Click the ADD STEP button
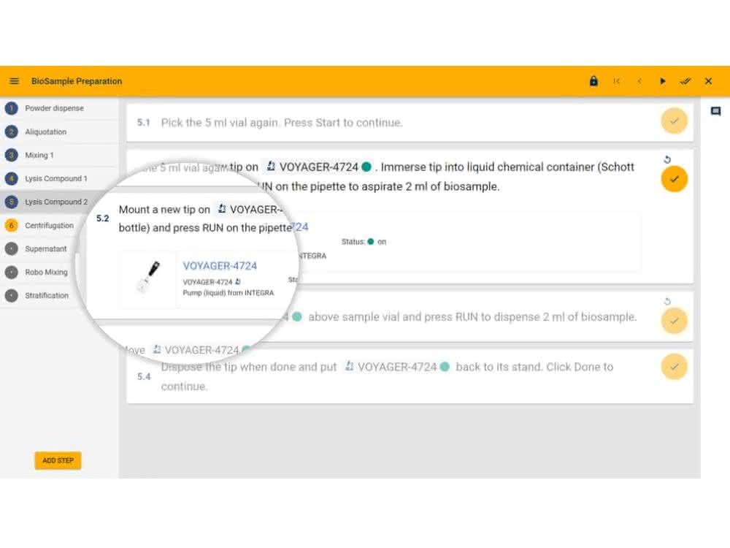This screenshot has width=730, height=548. pyautogui.click(x=58, y=460)
